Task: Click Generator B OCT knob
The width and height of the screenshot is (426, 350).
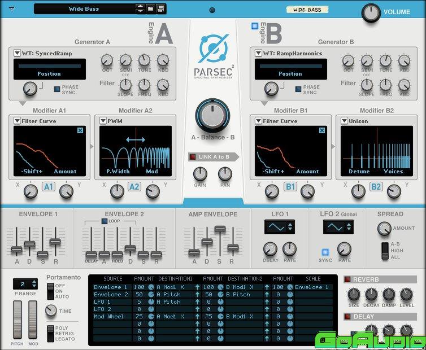Action: 348,61
